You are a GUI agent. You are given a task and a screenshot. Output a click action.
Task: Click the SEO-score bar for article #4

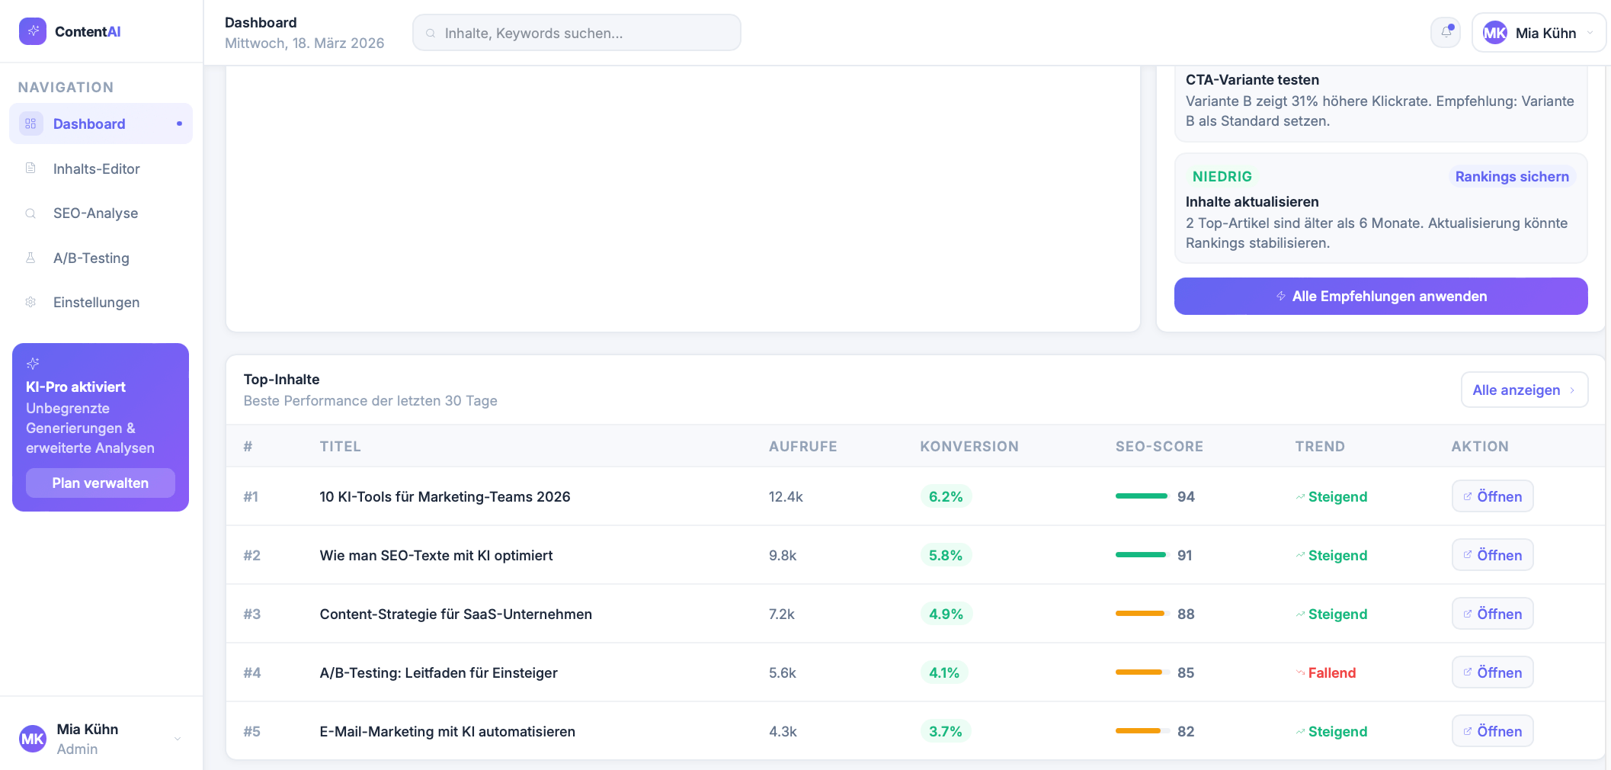click(x=1142, y=672)
